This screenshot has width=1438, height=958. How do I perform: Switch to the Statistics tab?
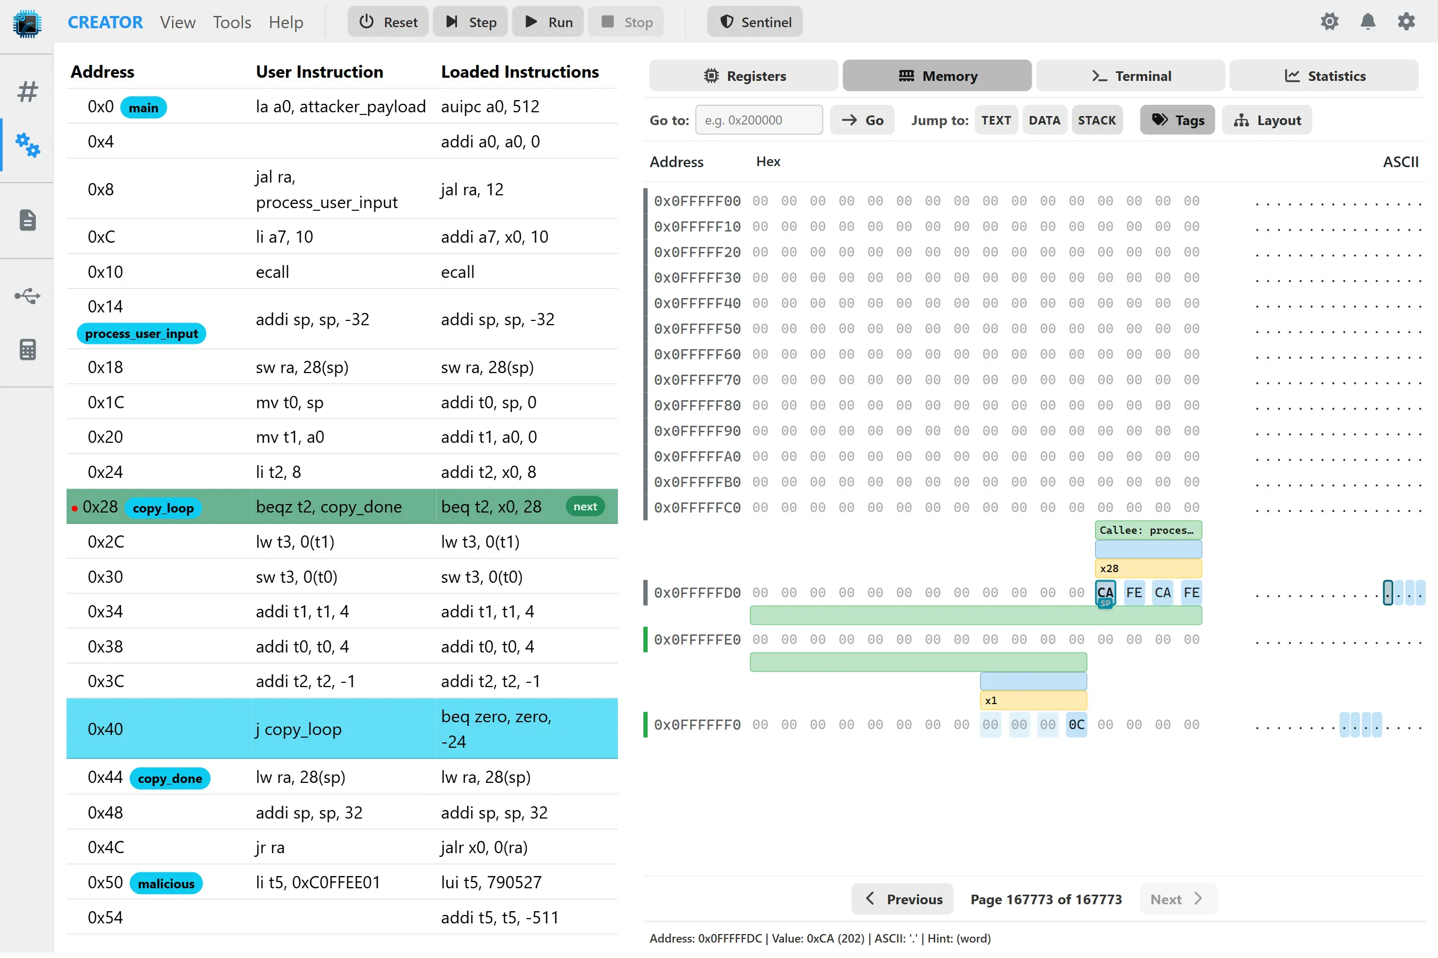[x=1324, y=76]
